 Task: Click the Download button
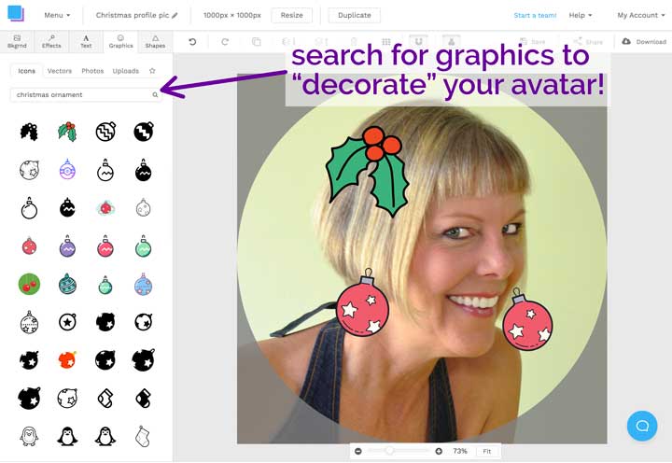[x=644, y=42]
